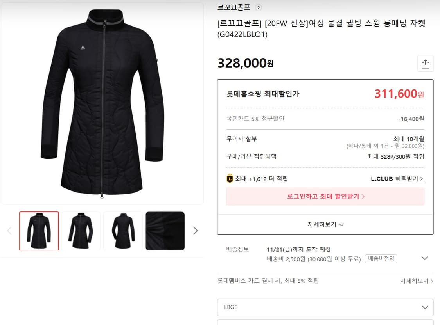
Task: Select the second product thumbnail
Action: (81, 231)
